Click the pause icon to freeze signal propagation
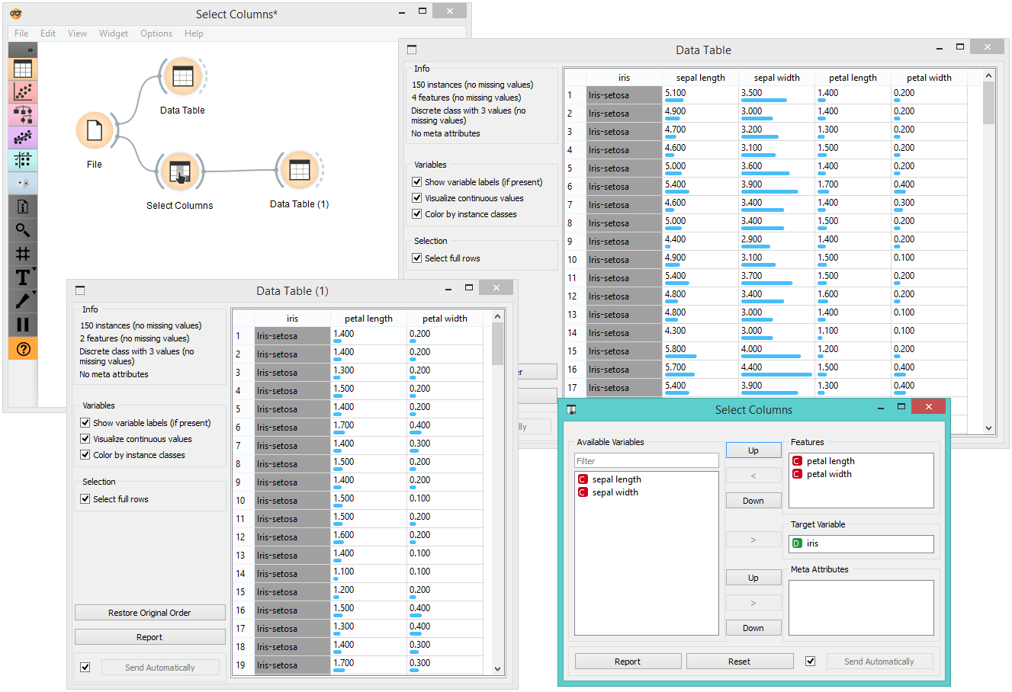This screenshot has width=1012, height=692. (22, 323)
